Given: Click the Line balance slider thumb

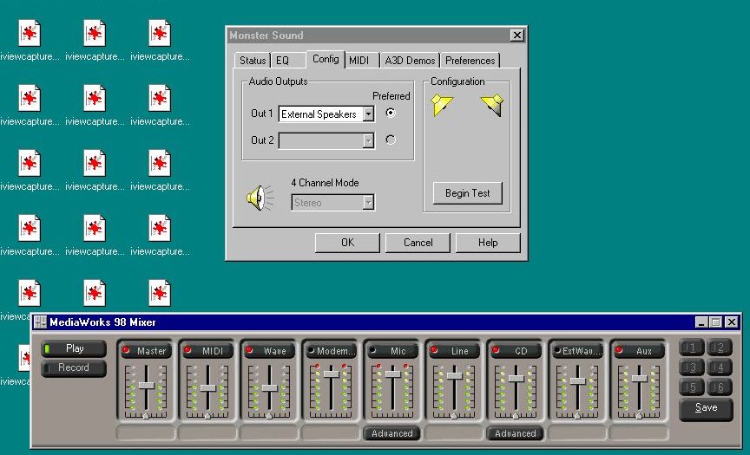Looking at the screenshot, I should click(x=454, y=416).
